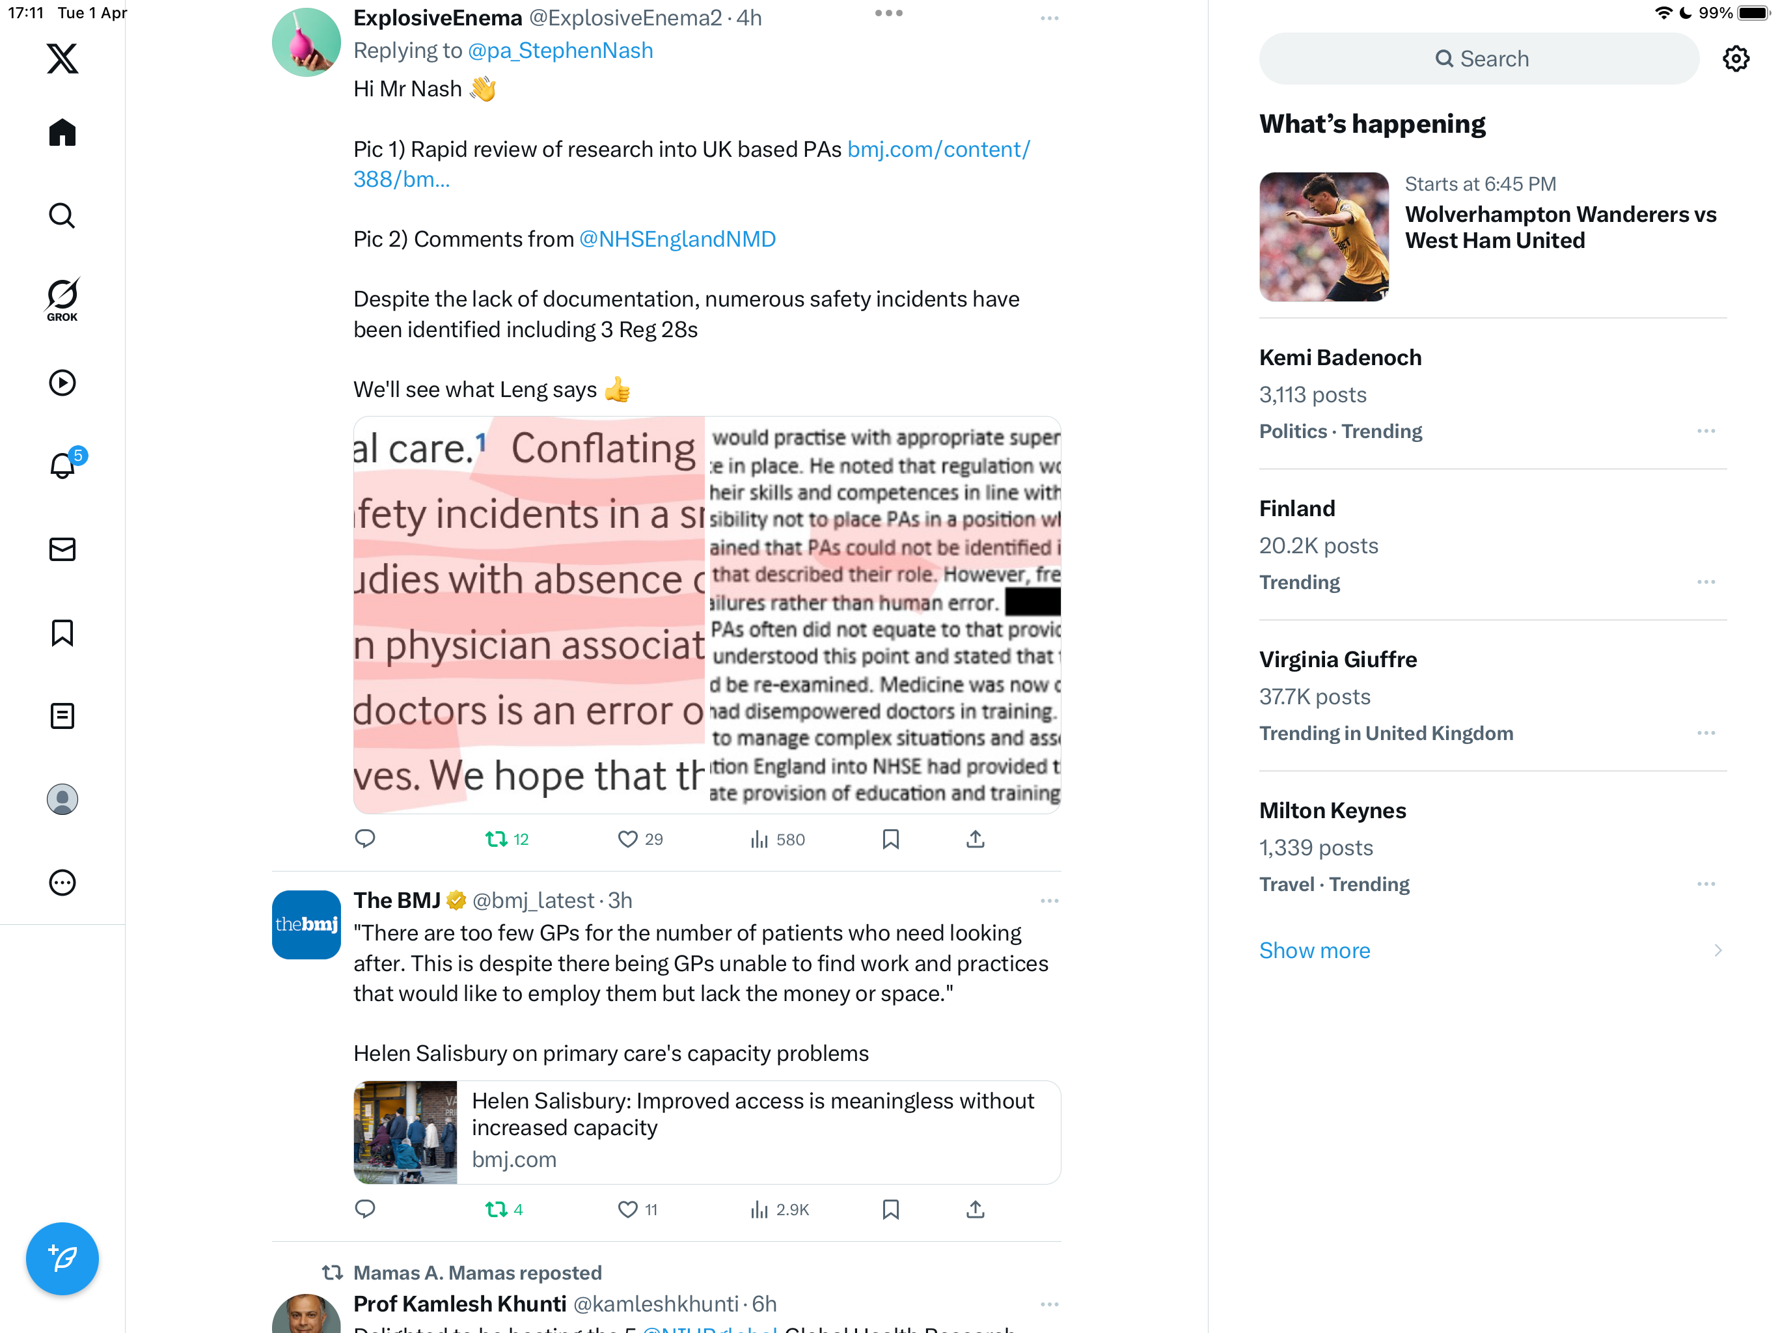Open options for Kemi Badenoch trend
The image size is (1778, 1333).
click(x=1706, y=431)
